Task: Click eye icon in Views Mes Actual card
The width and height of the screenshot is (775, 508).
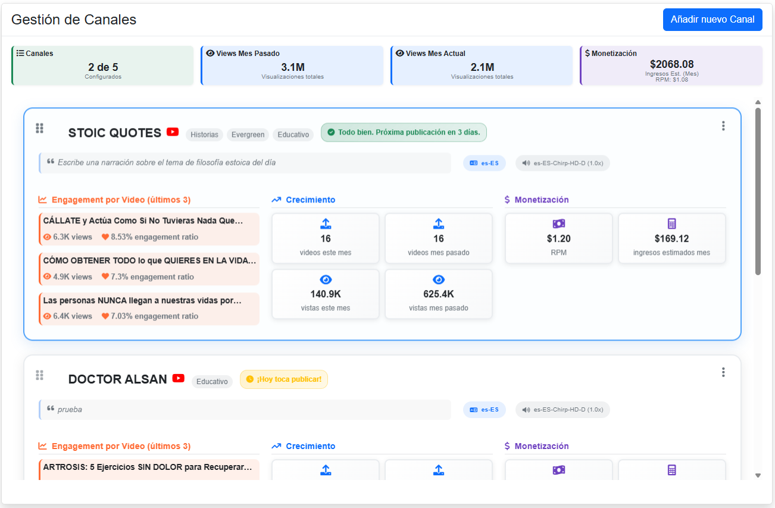Action: pyautogui.click(x=400, y=53)
